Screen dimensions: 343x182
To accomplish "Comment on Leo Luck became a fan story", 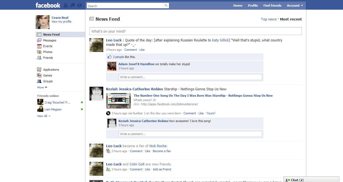I will (136, 151).
